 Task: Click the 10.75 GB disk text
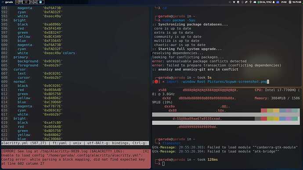coord(296,2)
